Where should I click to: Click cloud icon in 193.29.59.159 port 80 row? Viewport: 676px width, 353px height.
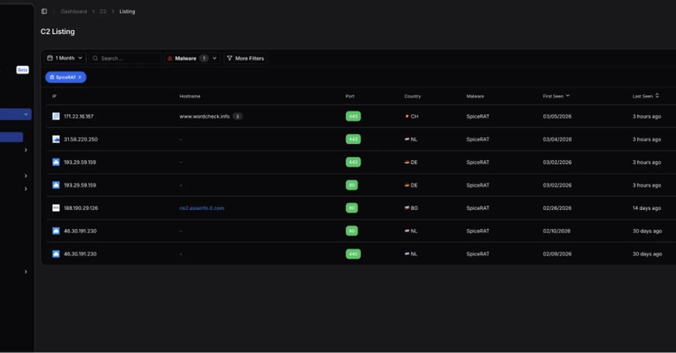56,185
